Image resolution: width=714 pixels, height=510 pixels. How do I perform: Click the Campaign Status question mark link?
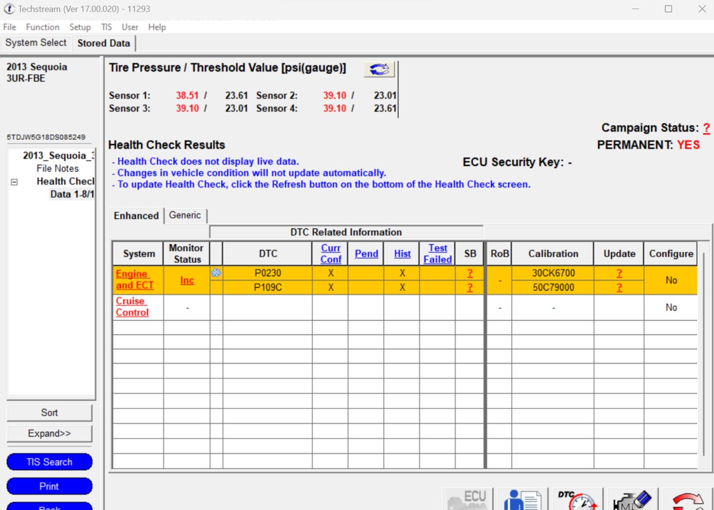coord(706,128)
